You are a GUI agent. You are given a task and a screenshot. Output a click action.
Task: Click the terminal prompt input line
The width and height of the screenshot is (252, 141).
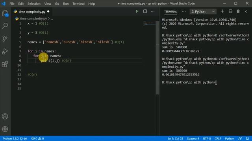[189, 82]
